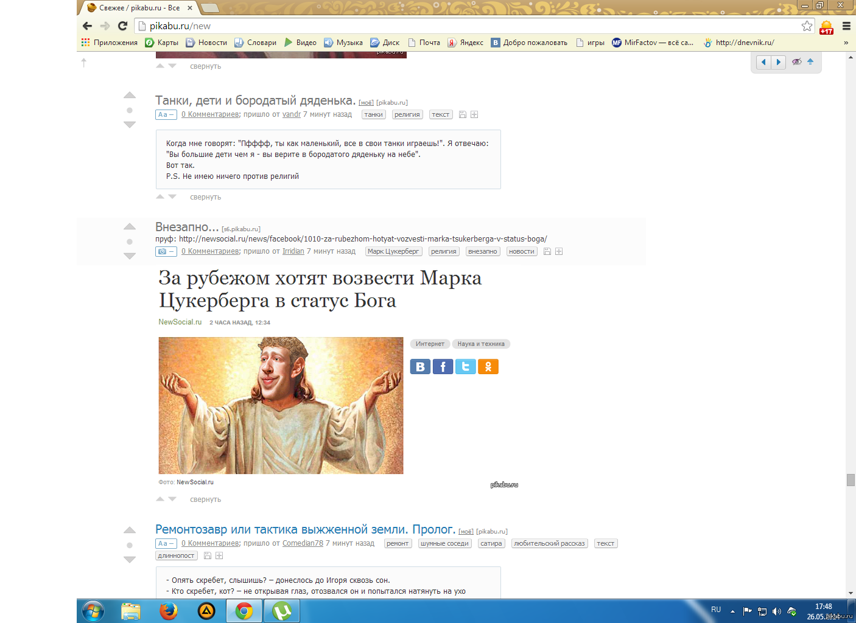Open the Видео bookmark
Image resolution: width=856 pixels, height=623 pixels.
tap(301, 43)
